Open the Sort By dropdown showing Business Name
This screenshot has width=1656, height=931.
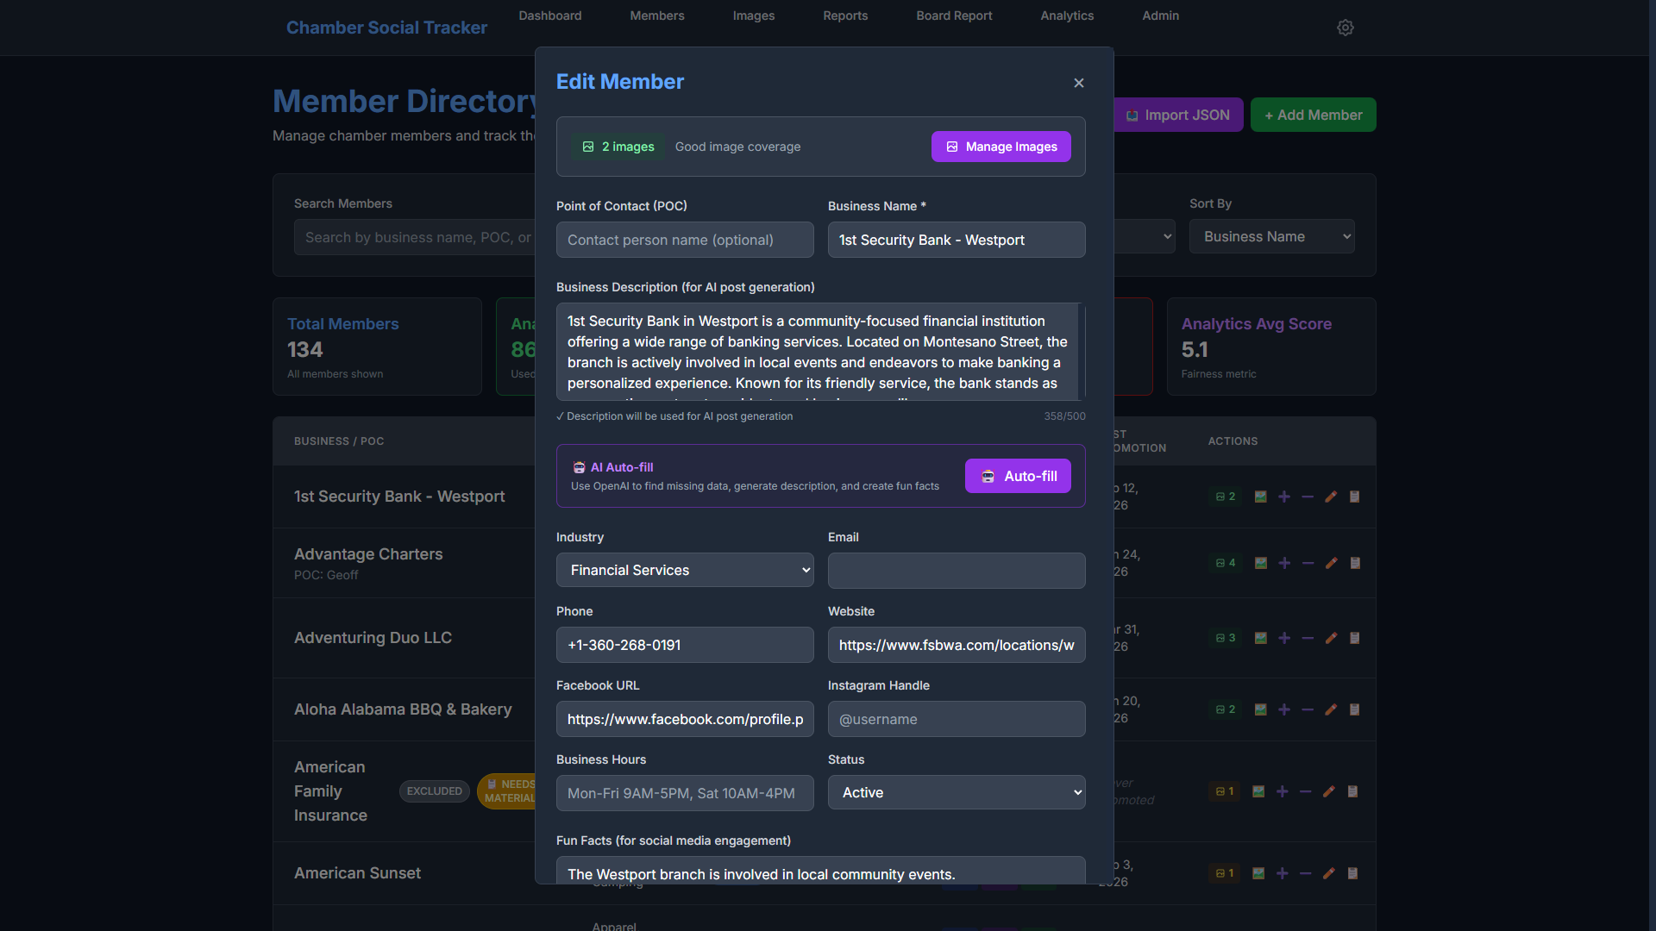1271,236
